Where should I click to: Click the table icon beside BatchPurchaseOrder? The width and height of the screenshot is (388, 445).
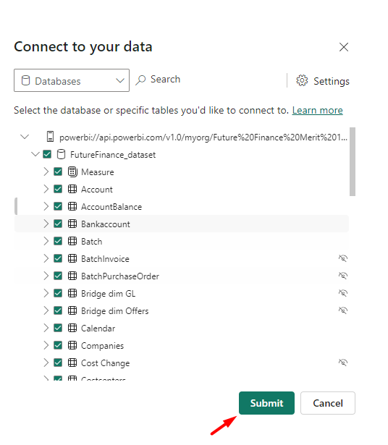(72, 276)
